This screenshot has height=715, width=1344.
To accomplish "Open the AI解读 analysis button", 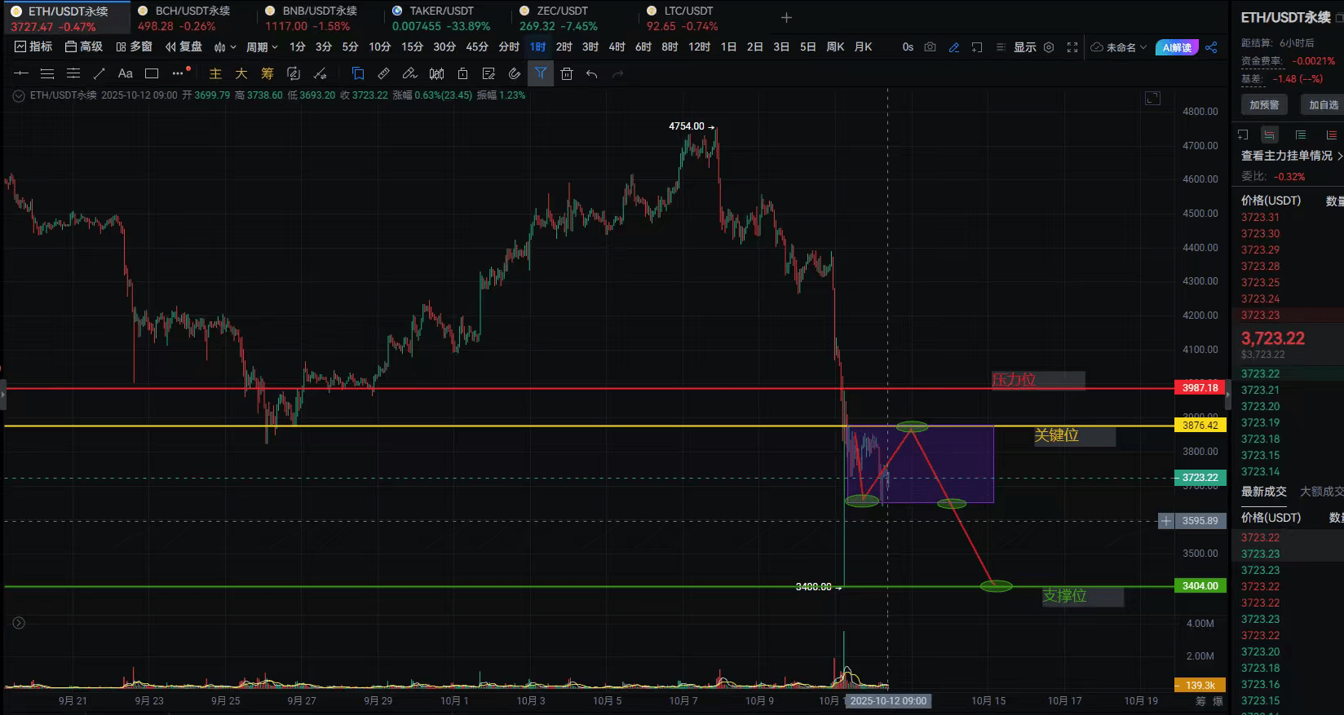I will (x=1177, y=47).
